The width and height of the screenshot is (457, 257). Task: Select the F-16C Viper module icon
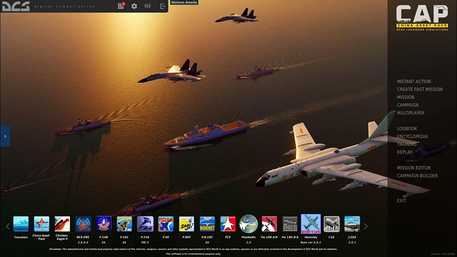124,224
